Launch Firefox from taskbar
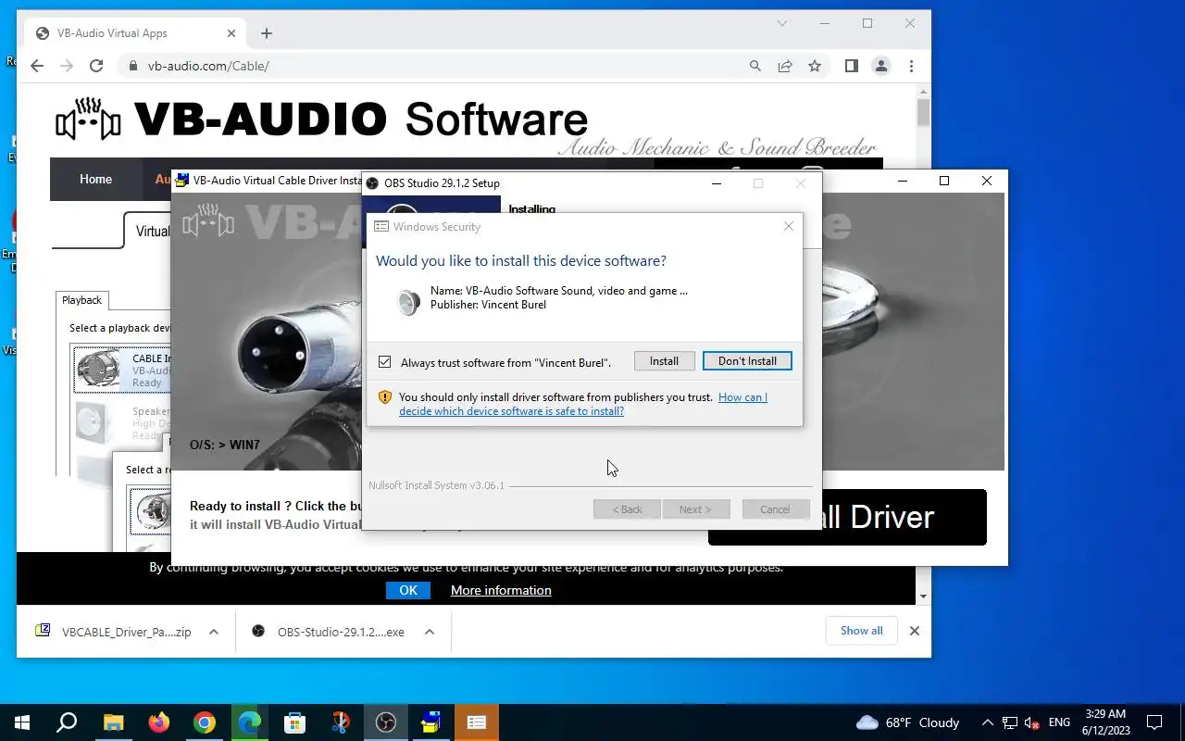Screen dimensions: 1185x741 158,722
